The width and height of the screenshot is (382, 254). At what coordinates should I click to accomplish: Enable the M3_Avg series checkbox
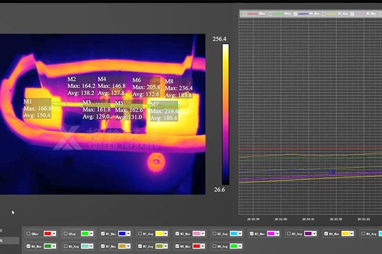click(x=290, y=234)
